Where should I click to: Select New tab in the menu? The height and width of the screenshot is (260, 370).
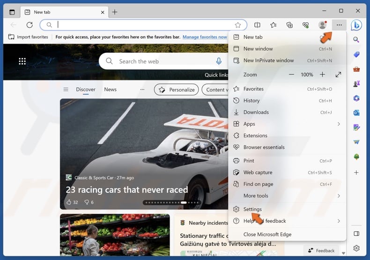(287, 37)
